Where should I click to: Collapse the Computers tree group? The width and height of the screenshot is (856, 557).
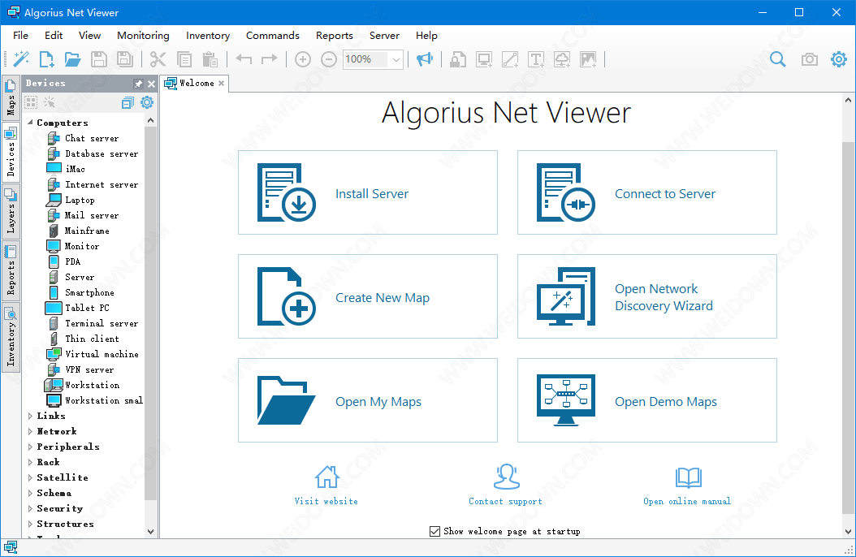[30, 123]
